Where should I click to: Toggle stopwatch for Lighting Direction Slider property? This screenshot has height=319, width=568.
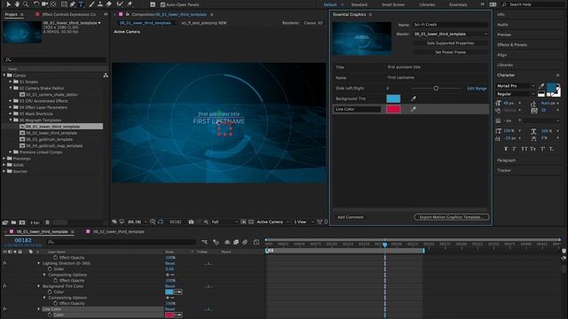50,269
